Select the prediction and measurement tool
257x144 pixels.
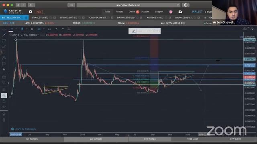coord(4,64)
